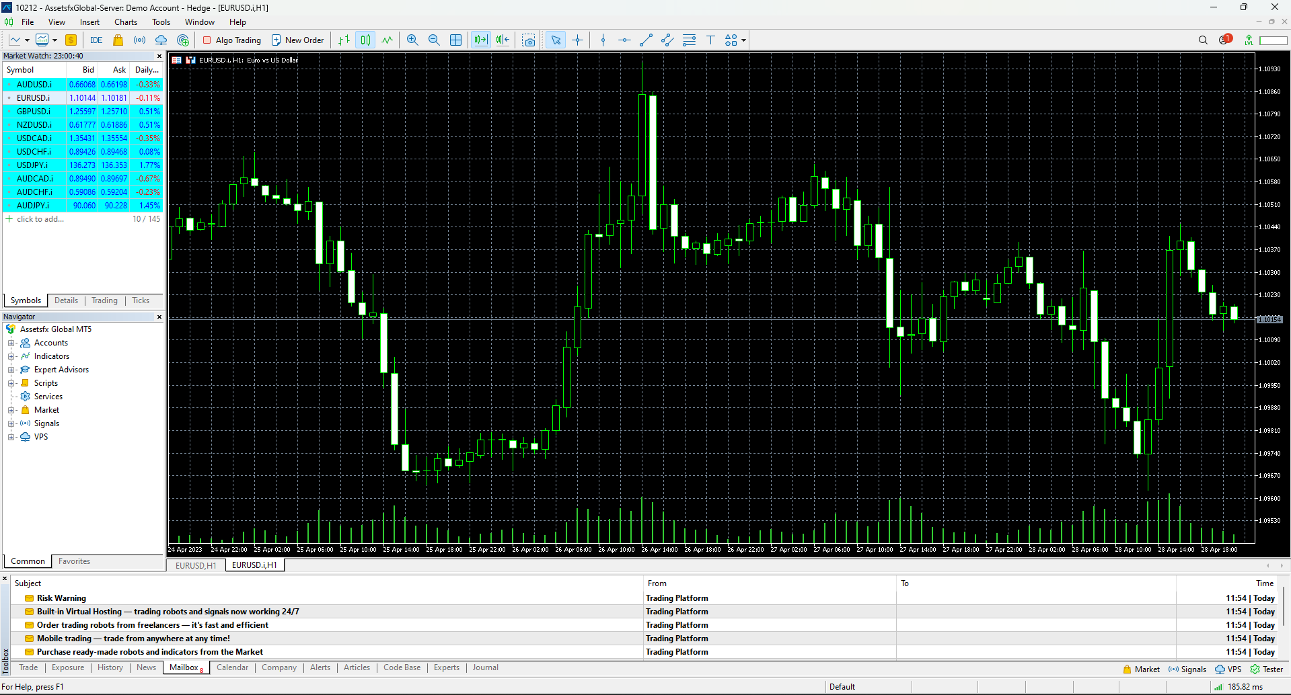
Task: Tile chart windows with the grid icon
Action: point(455,40)
